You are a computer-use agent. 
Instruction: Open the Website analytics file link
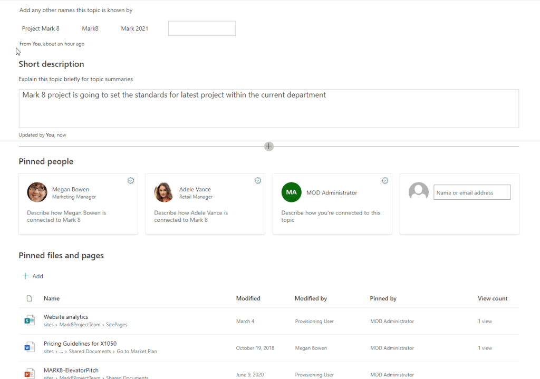66,317
